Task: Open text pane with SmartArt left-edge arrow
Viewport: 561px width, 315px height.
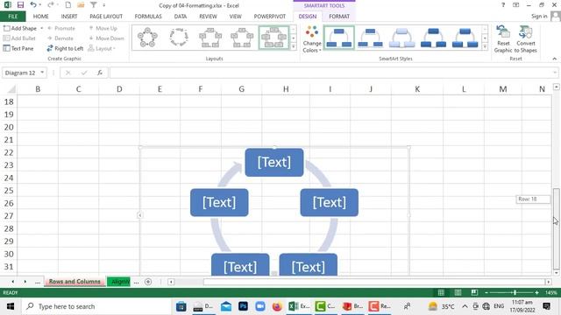Action: coord(140,215)
